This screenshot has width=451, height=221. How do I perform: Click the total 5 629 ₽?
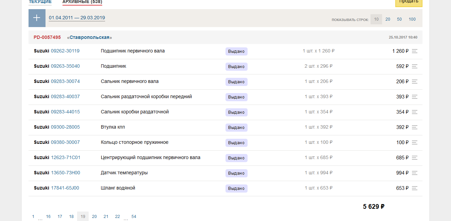click(x=374, y=207)
